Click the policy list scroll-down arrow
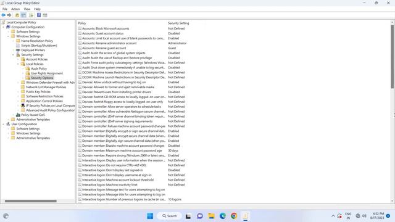 pyautogui.click(x=393, y=201)
